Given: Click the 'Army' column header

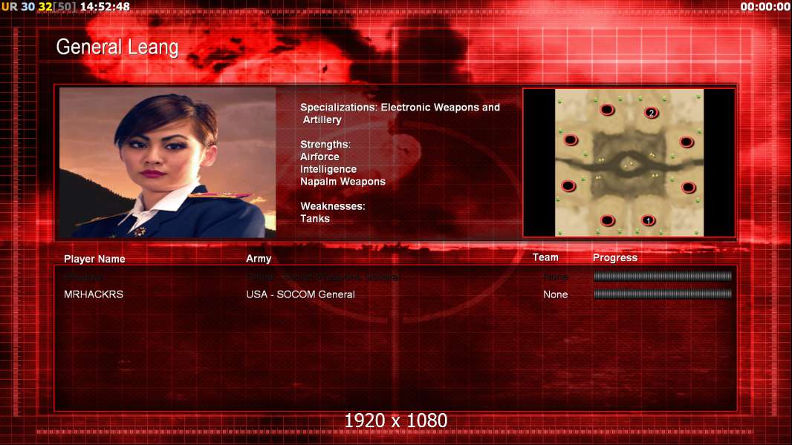Looking at the screenshot, I should pyautogui.click(x=259, y=259).
